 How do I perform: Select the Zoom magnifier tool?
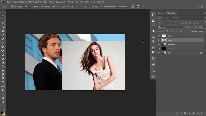pos(3,102)
